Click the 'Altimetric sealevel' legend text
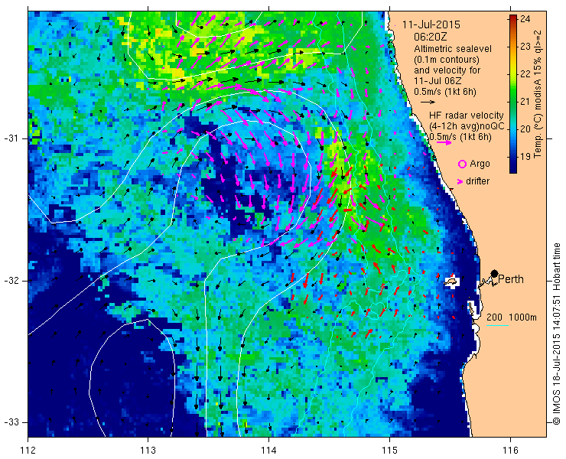The width and height of the screenshot is (566, 459). 453,48
